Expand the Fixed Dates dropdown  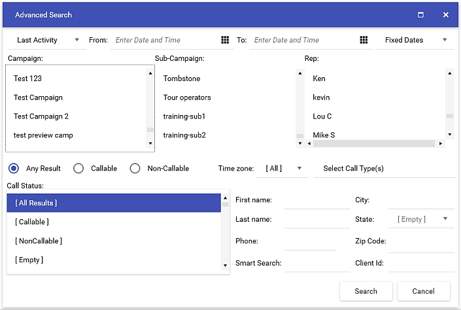[415, 40]
